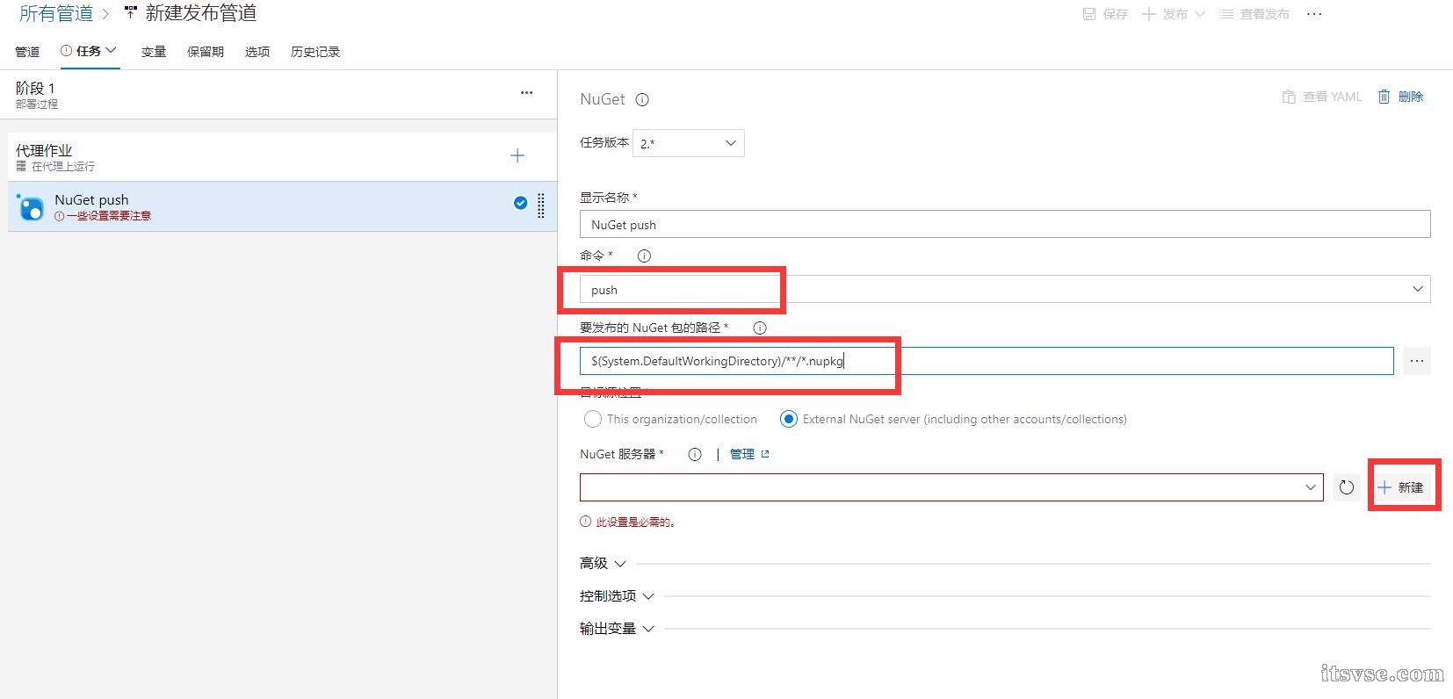Screen dimensions: 1453x699
Task: Switch to the 选项 tab
Action: [x=257, y=52]
